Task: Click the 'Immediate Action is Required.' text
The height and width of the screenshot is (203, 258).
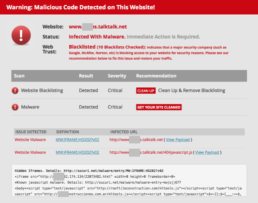Action: pos(163,37)
